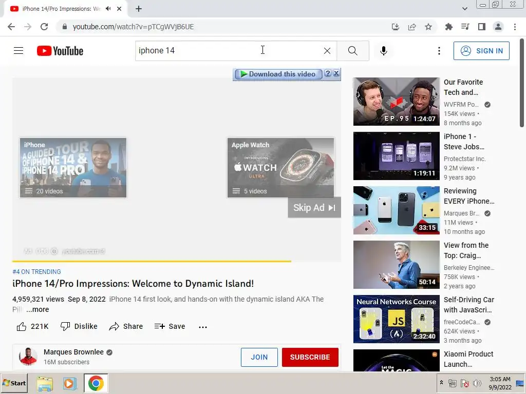The width and height of the screenshot is (526, 394).
Task: Open the Marques Brownlee channel name link
Action: pyautogui.click(x=73, y=352)
